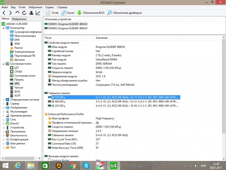This screenshot has width=226, height=170.
Task: Collapse the Системная плата tree node
Action: point(3,64)
